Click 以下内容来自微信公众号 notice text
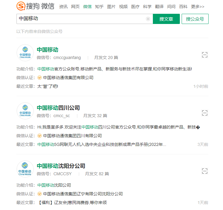Image resolution: width=223 pixels, height=210 pixels. pos(39,31)
